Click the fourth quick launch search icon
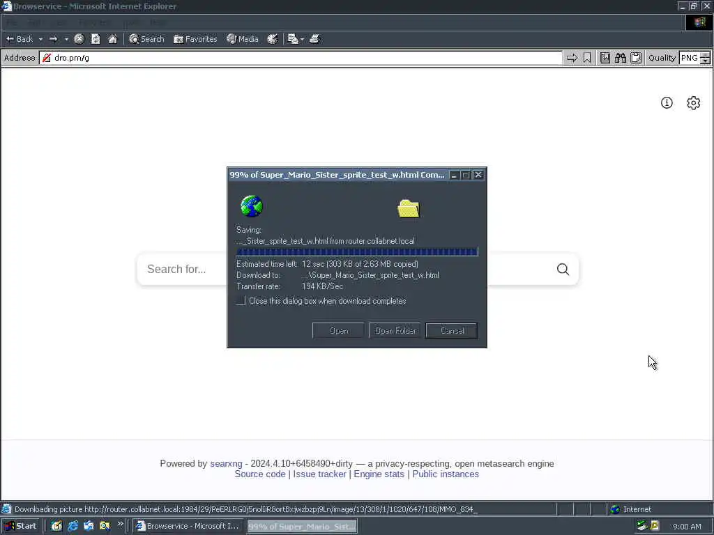 105,527
